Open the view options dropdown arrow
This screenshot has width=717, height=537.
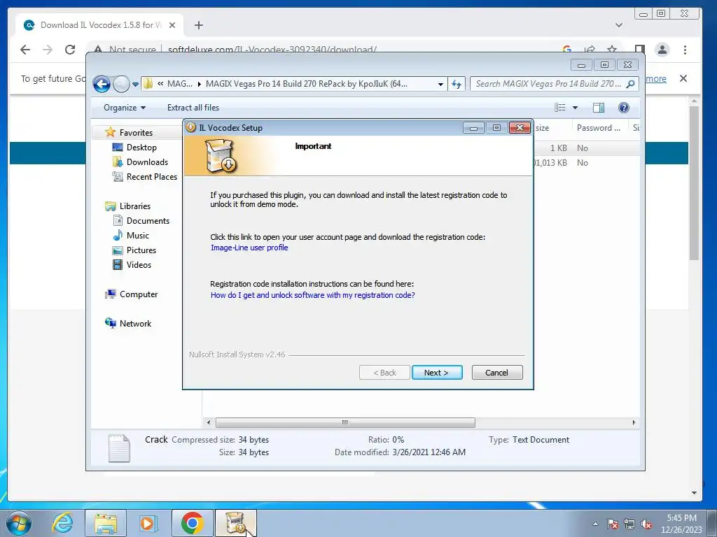coord(576,108)
